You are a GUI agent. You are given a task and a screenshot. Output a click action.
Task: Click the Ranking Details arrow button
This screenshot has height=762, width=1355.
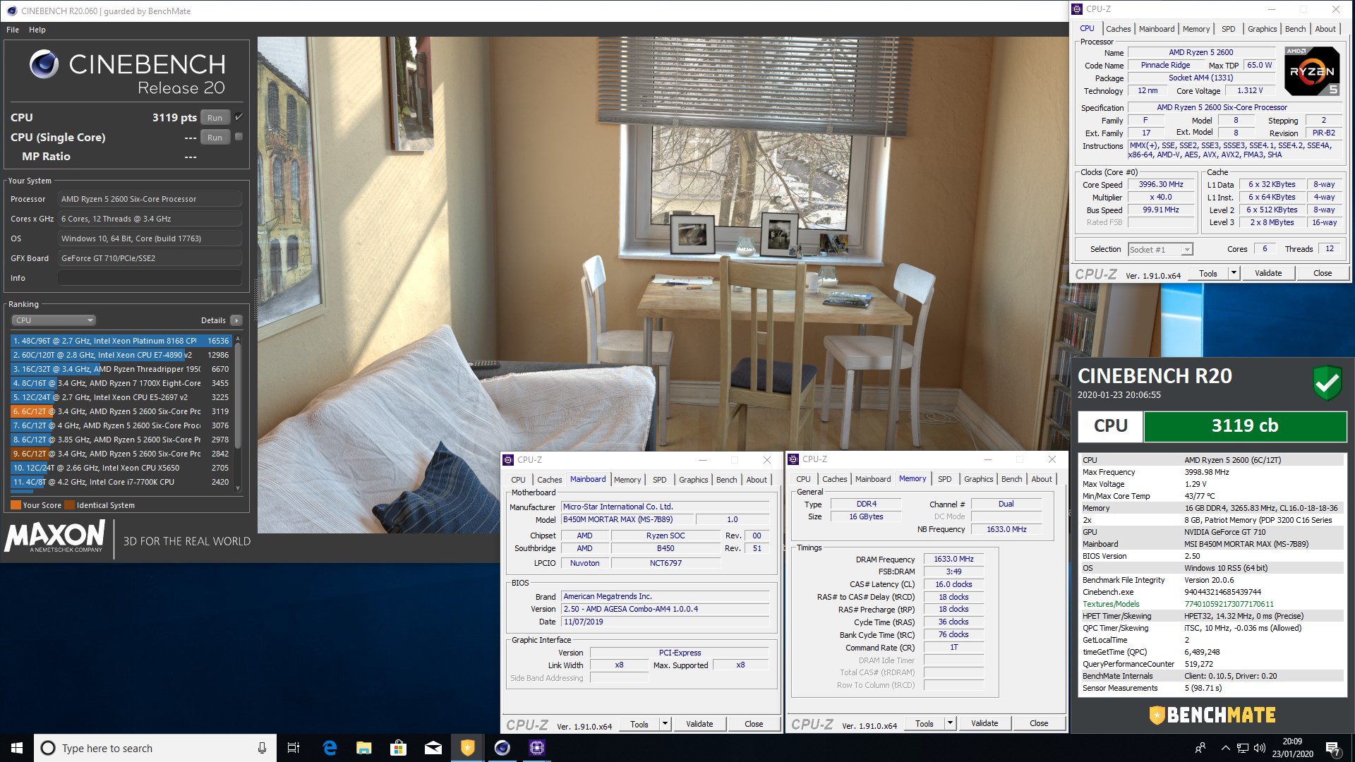click(236, 320)
